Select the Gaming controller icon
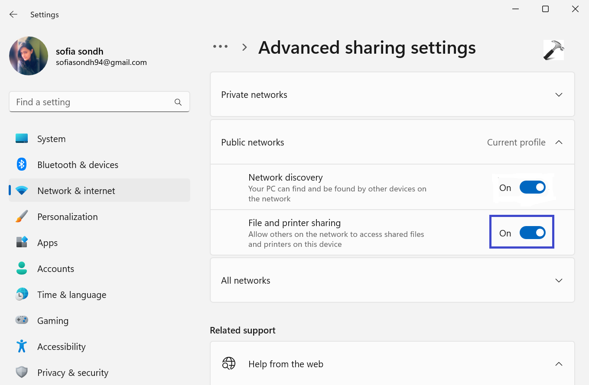The height and width of the screenshot is (385, 589). [22, 320]
